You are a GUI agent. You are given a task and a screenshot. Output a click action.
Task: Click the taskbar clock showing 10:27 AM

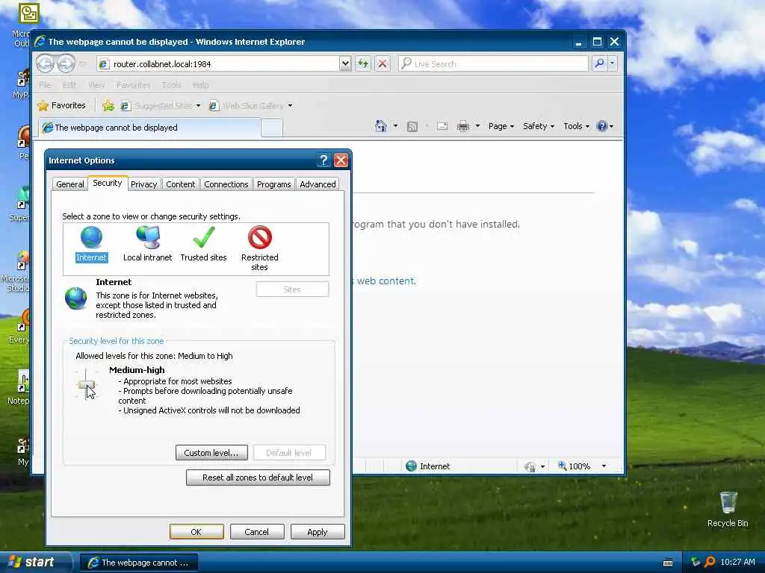737,562
